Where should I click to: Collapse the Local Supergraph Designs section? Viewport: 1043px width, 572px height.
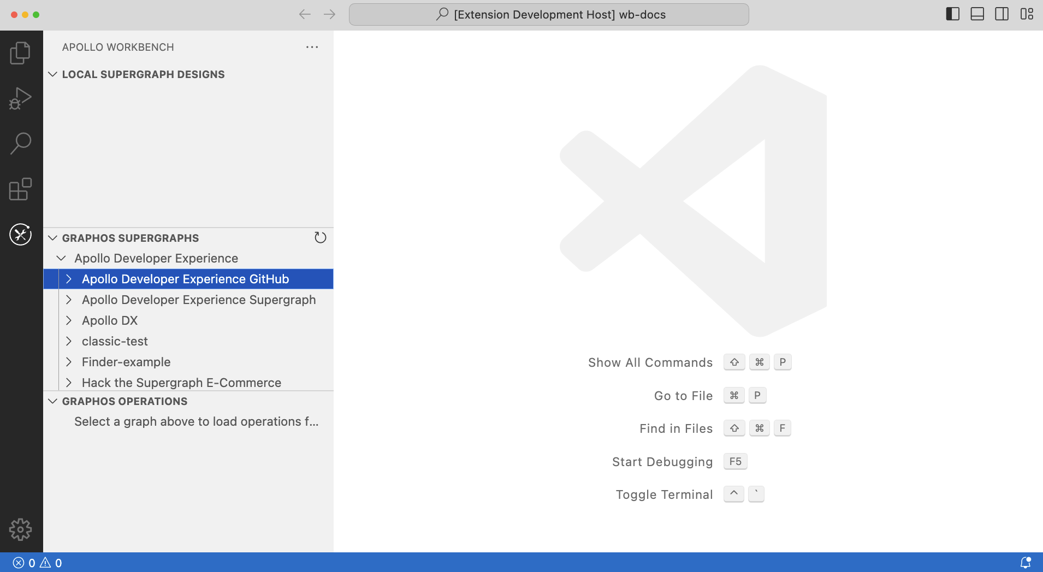point(53,74)
